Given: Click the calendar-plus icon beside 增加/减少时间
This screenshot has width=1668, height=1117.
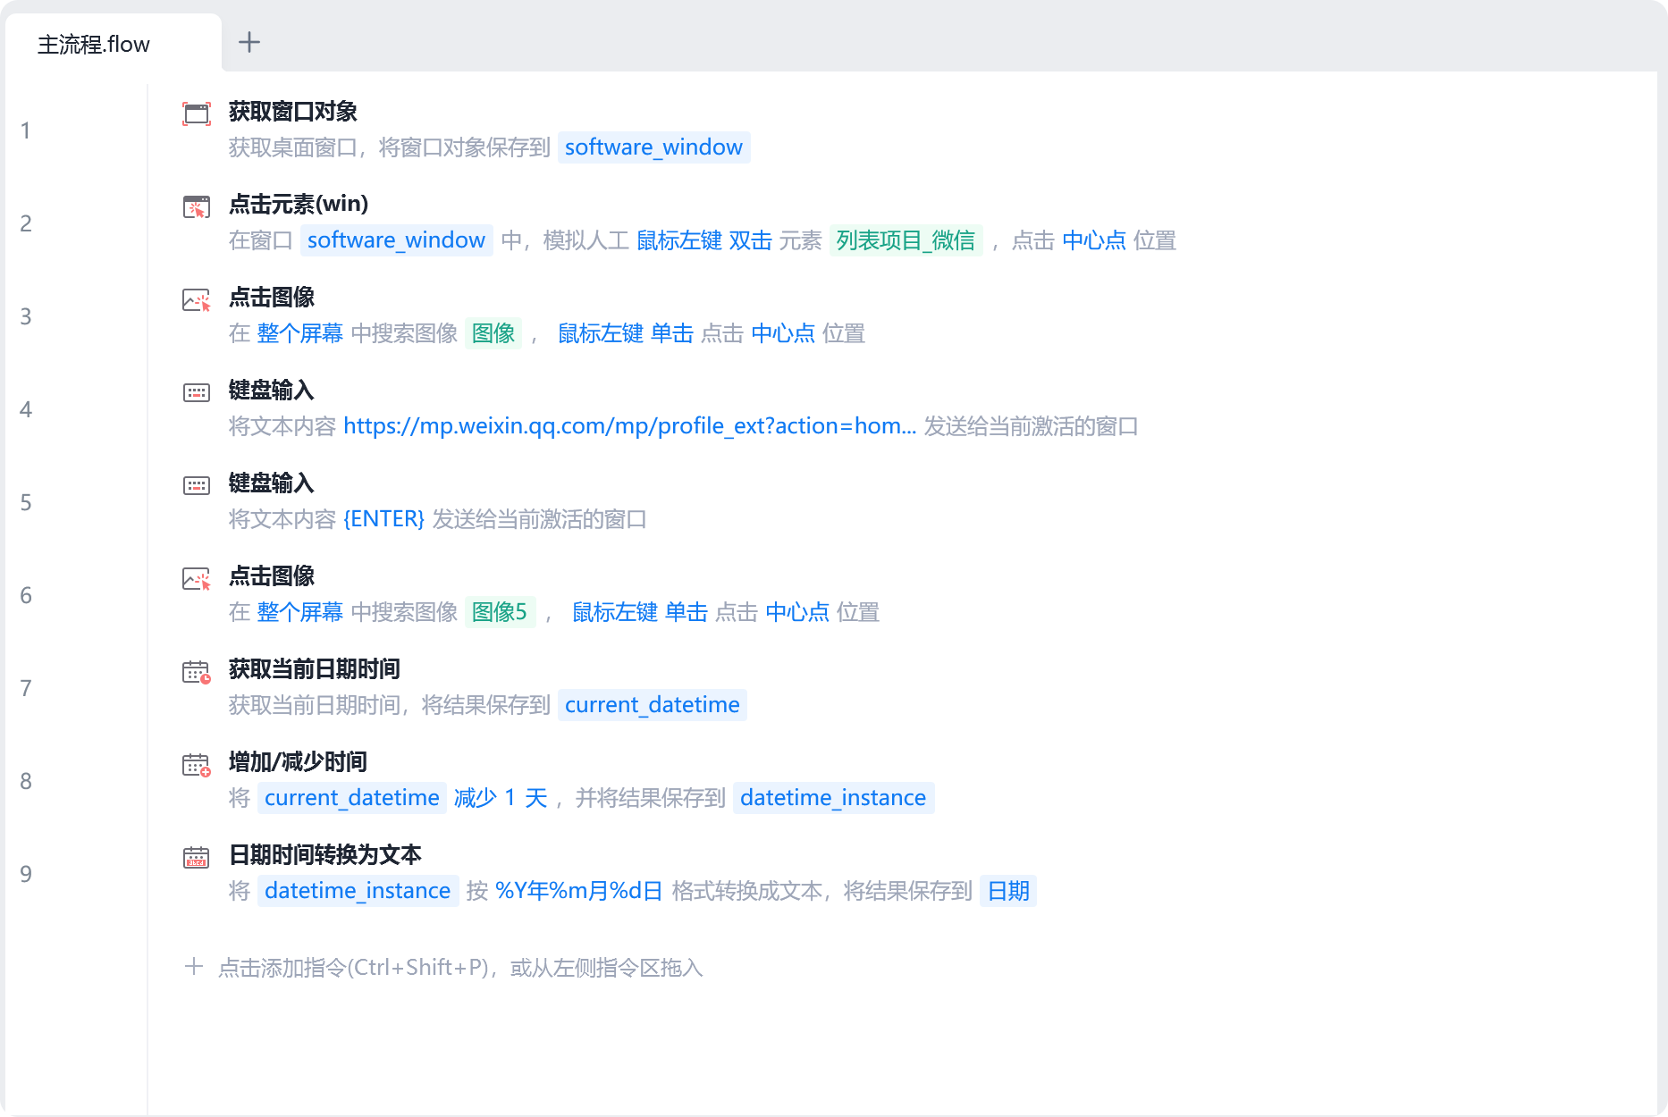Looking at the screenshot, I should 197,764.
